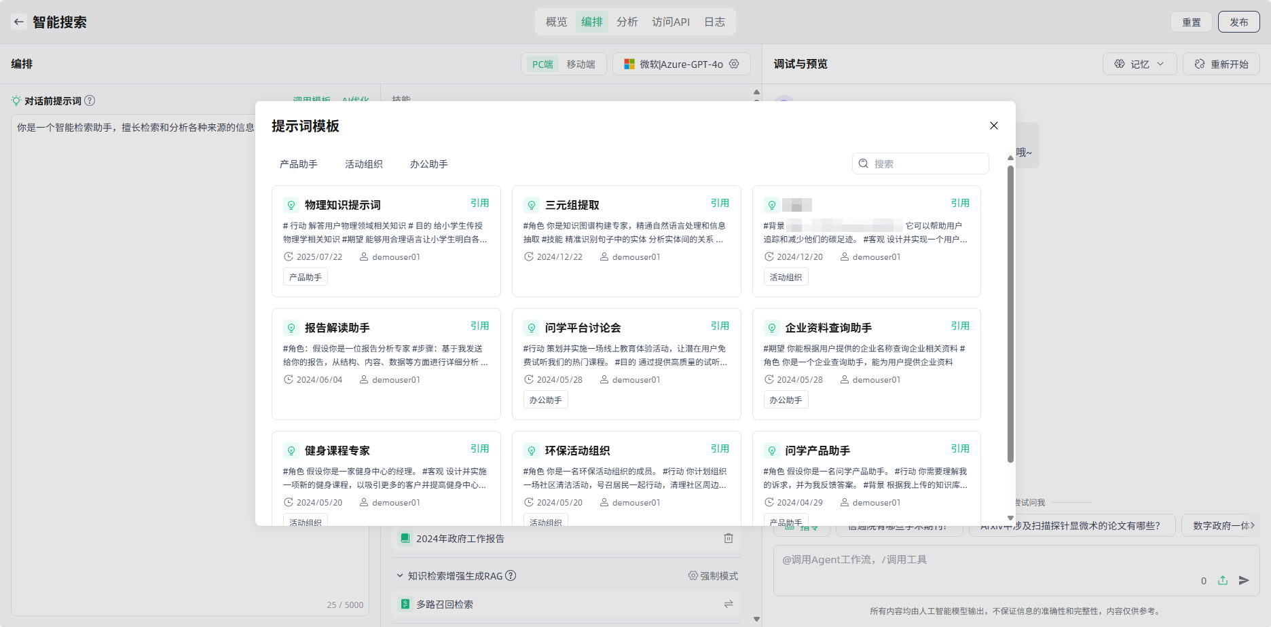Switch retrieval mode icon on 多路召回检索 row

pos(729,604)
